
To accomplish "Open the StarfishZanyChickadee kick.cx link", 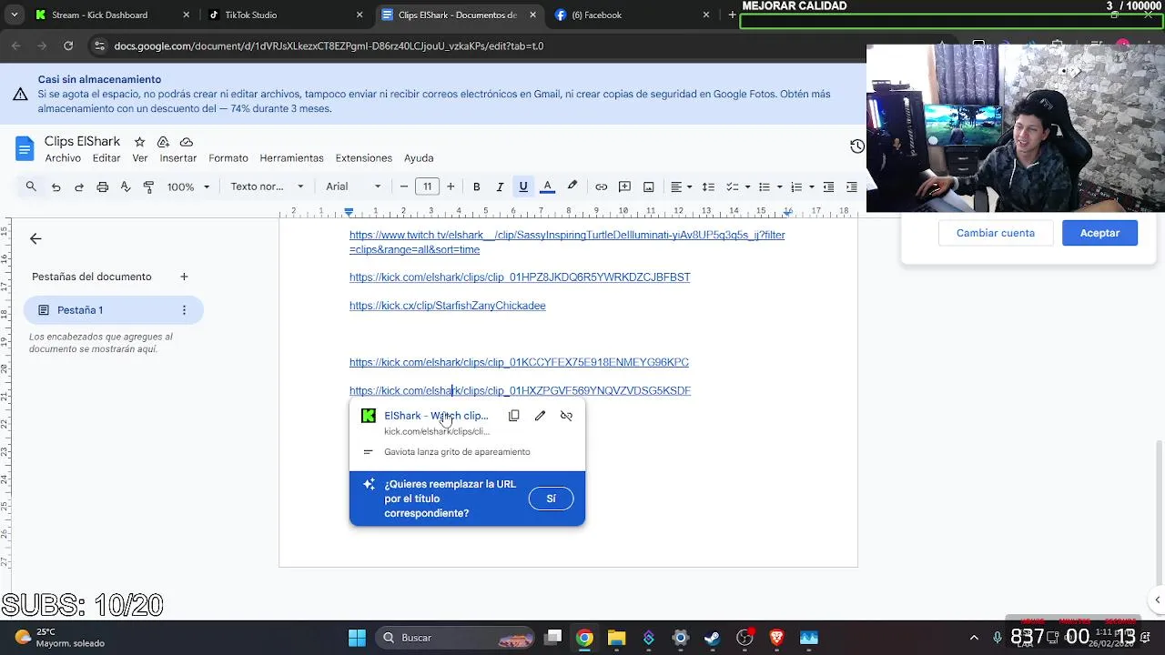I will [x=448, y=306].
